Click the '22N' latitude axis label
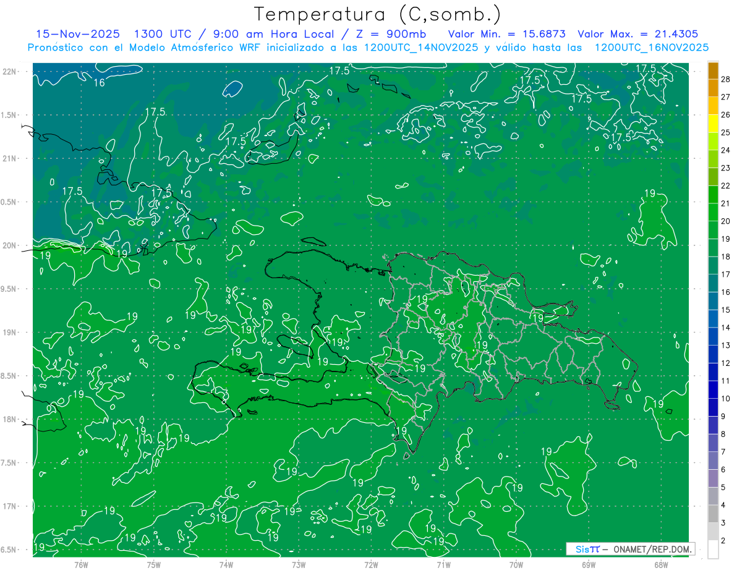This screenshot has height=573, width=742. [10, 72]
